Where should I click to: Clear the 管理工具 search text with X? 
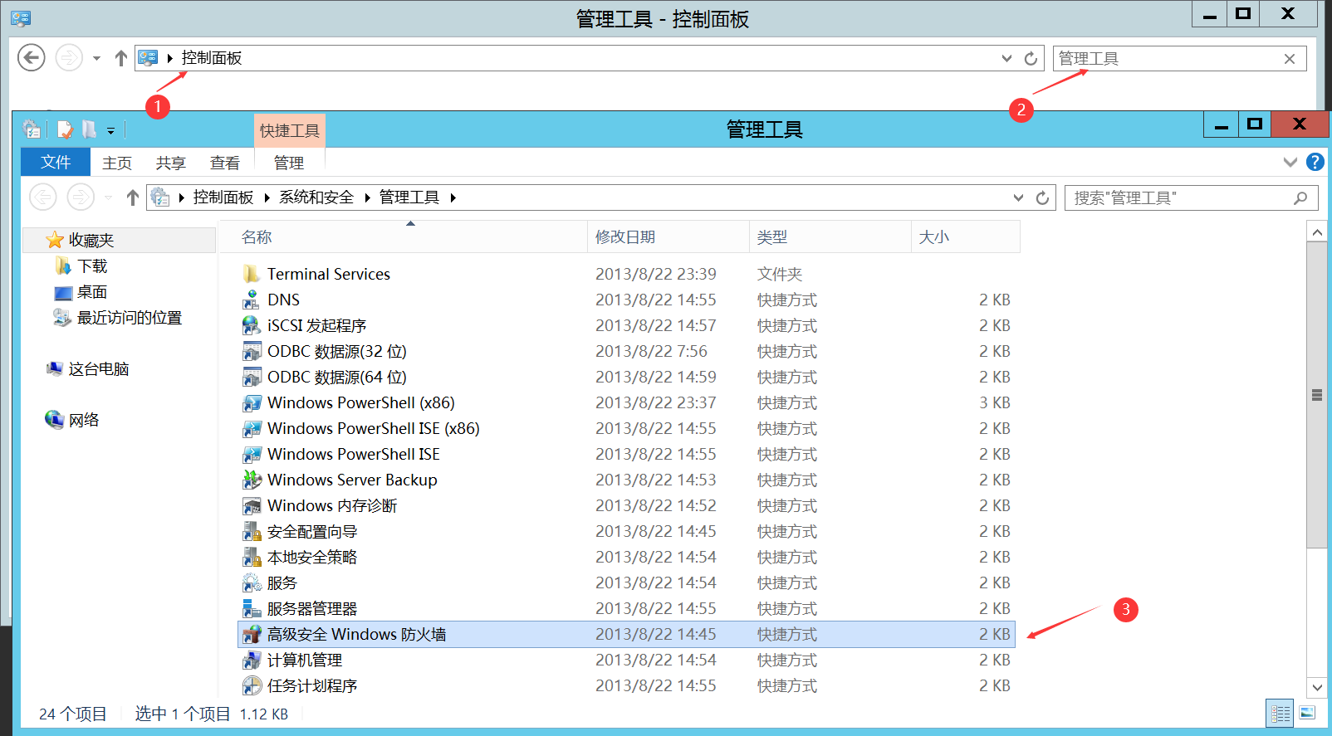click(1290, 59)
